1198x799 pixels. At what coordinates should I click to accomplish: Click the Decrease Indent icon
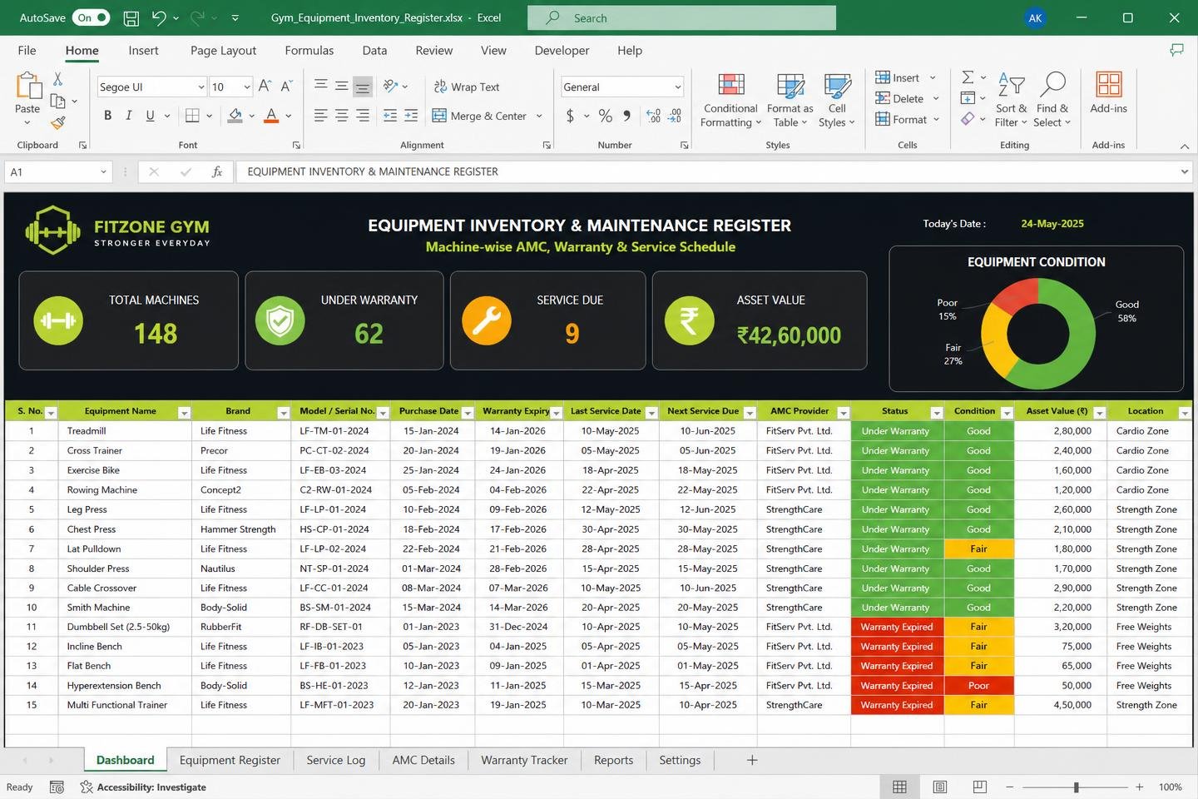[x=389, y=116]
